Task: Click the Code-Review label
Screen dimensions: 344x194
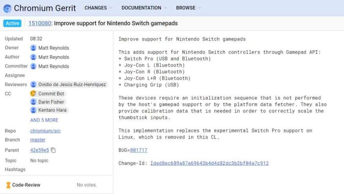Action: pyautogui.click(x=27, y=185)
